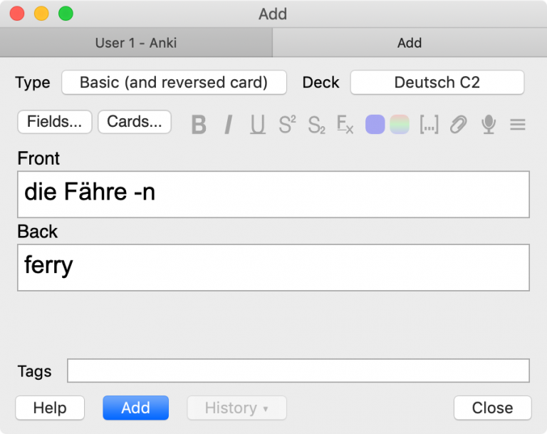Remove formatting with the Fx icon
Screen dimensions: 547x434
point(345,124)
